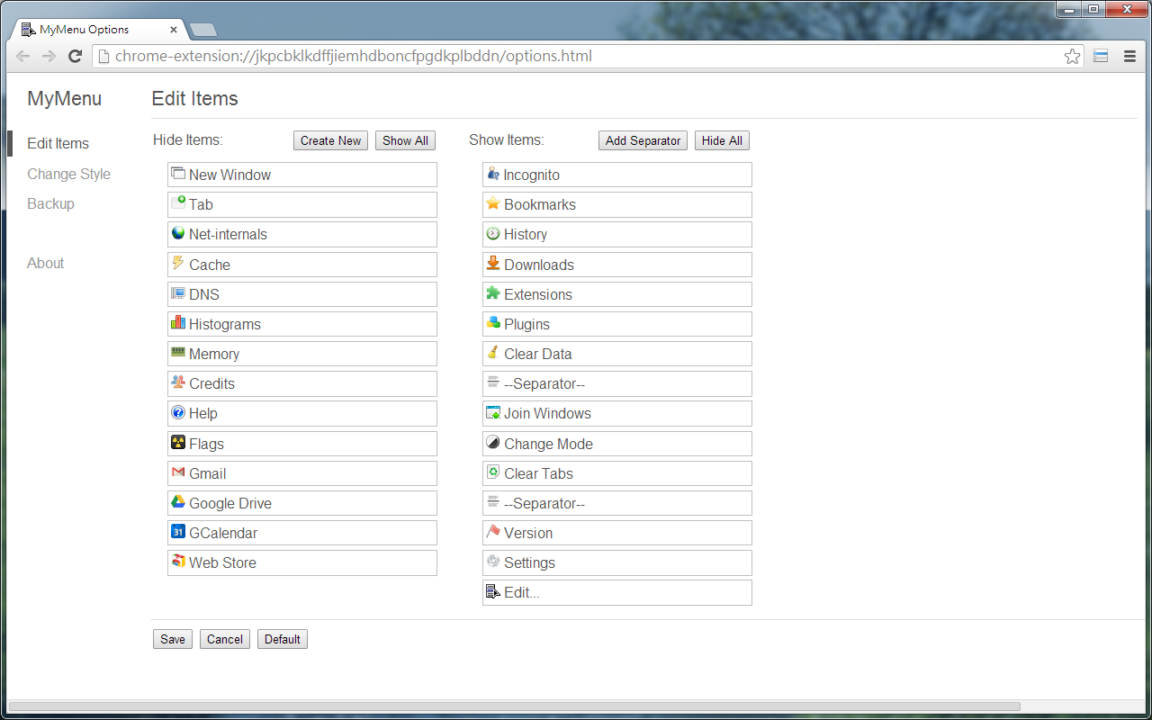1152x720 pixels.
Task: Click the Version flag icon
Action: (493, 532)
